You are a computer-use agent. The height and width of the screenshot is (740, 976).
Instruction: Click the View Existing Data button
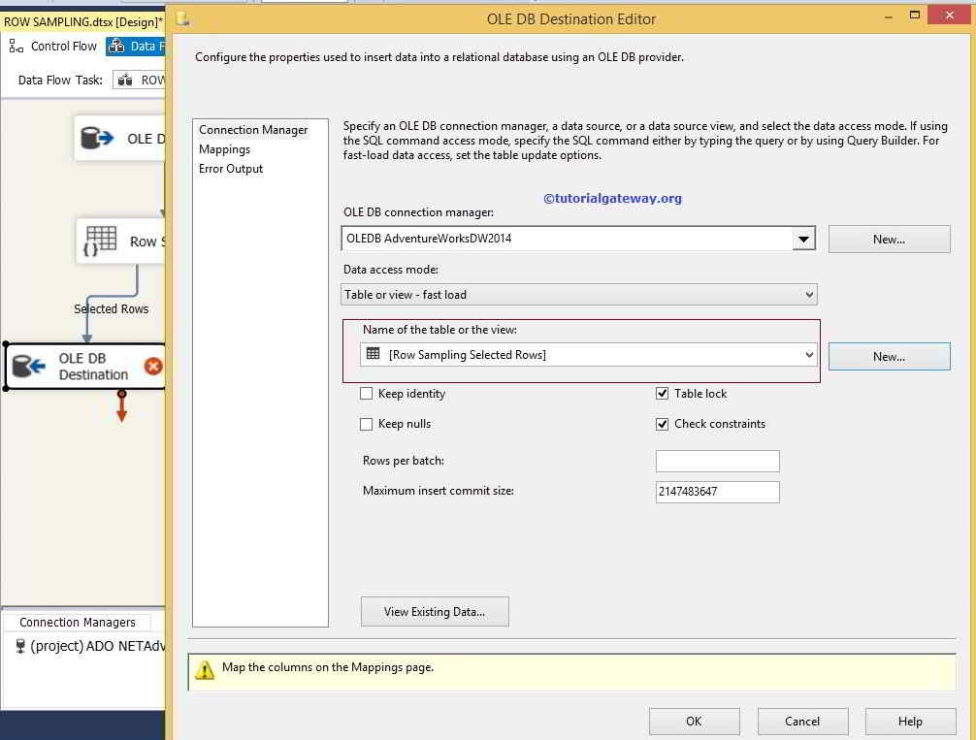click(x=435, y=611)
